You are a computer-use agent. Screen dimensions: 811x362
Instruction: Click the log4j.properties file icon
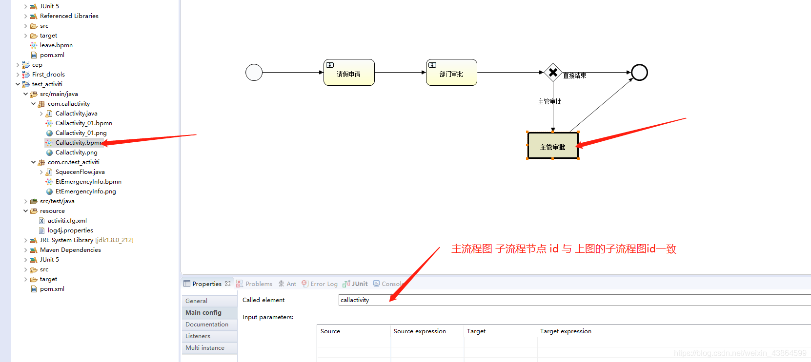(41, 230)
